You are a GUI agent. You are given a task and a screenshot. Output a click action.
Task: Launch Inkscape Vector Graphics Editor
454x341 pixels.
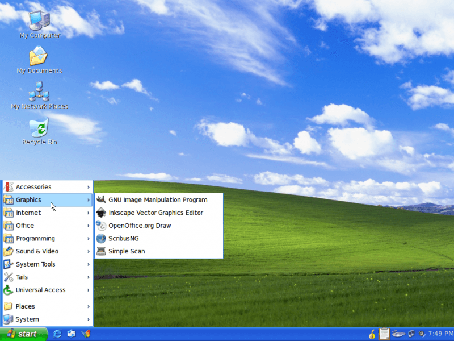[x=158, y=213]
